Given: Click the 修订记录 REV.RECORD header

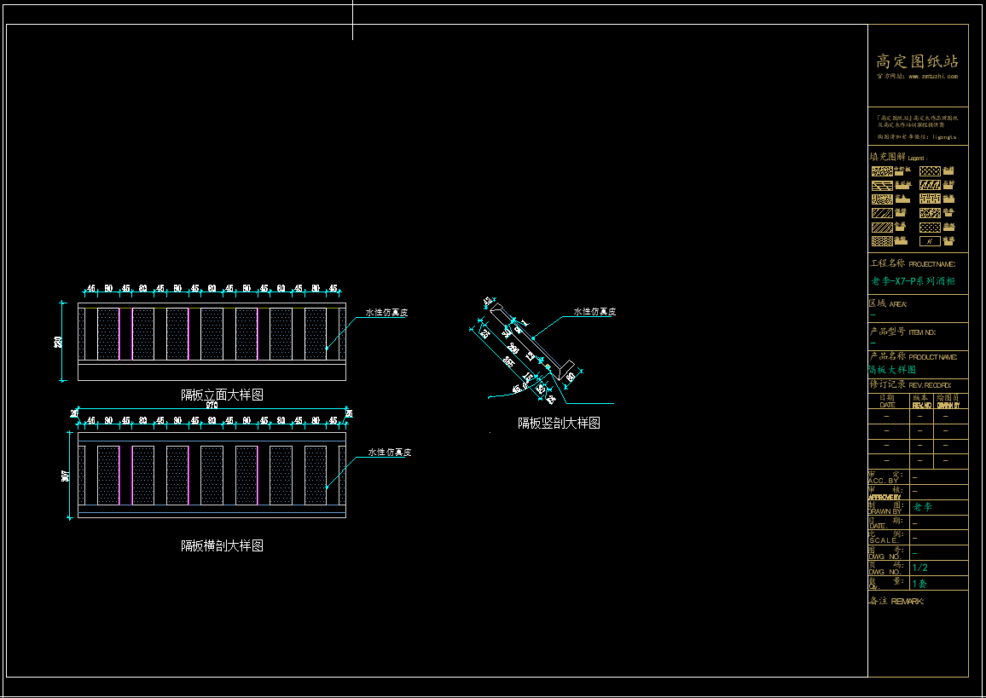Looking at the screenshot, I should coord(910,385).
